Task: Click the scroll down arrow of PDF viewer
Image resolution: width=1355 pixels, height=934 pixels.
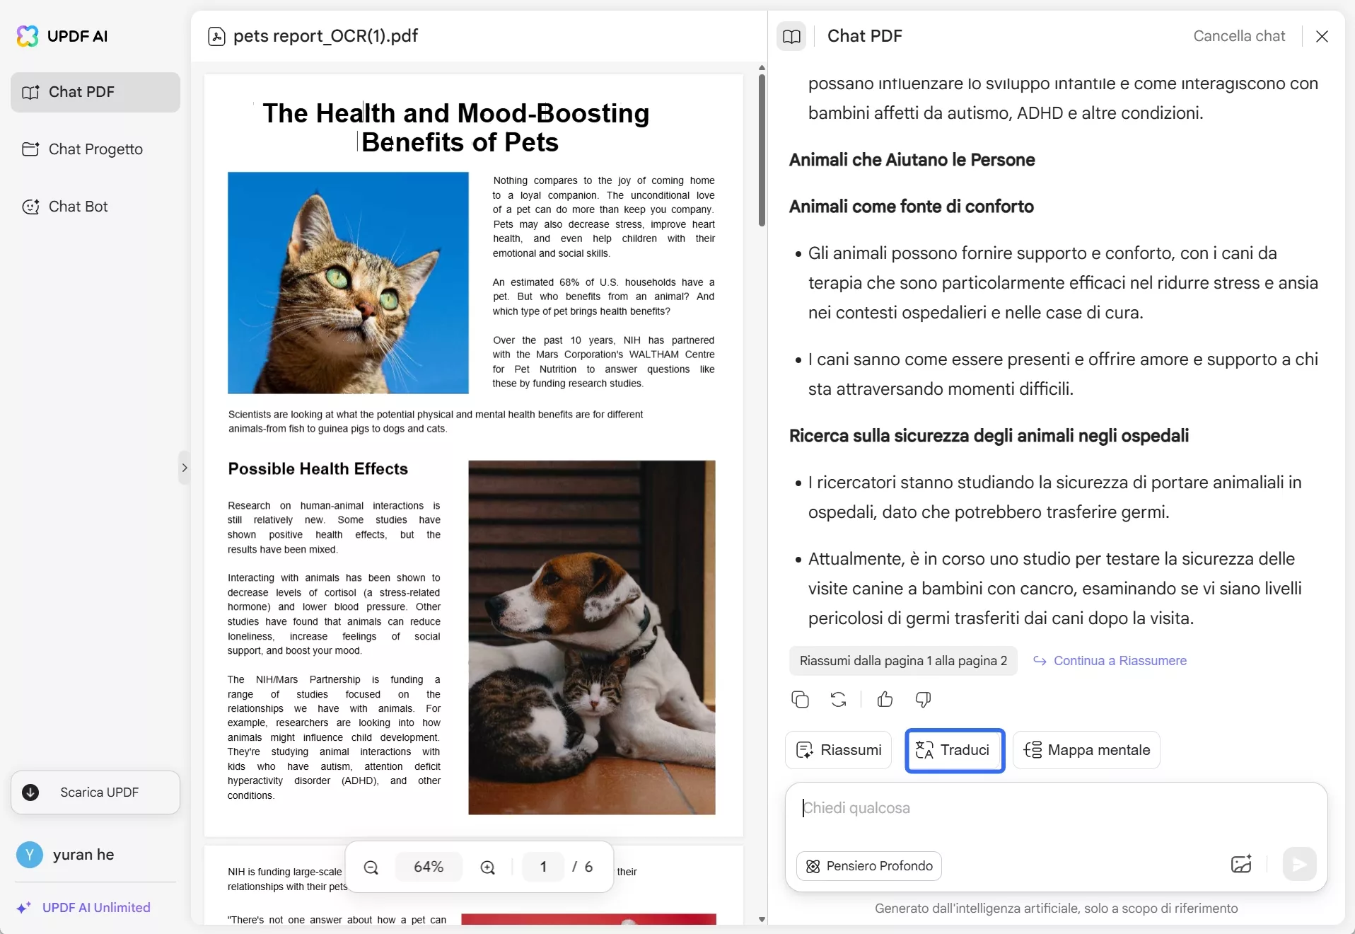Action: pyautogui.click(x=762, y=920)
